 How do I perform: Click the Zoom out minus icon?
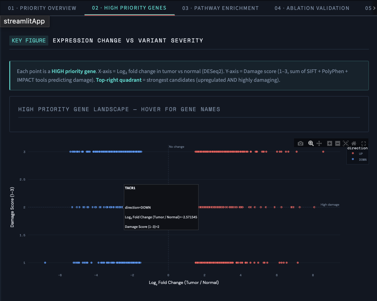pyautogui.click(x=338, y=143)
